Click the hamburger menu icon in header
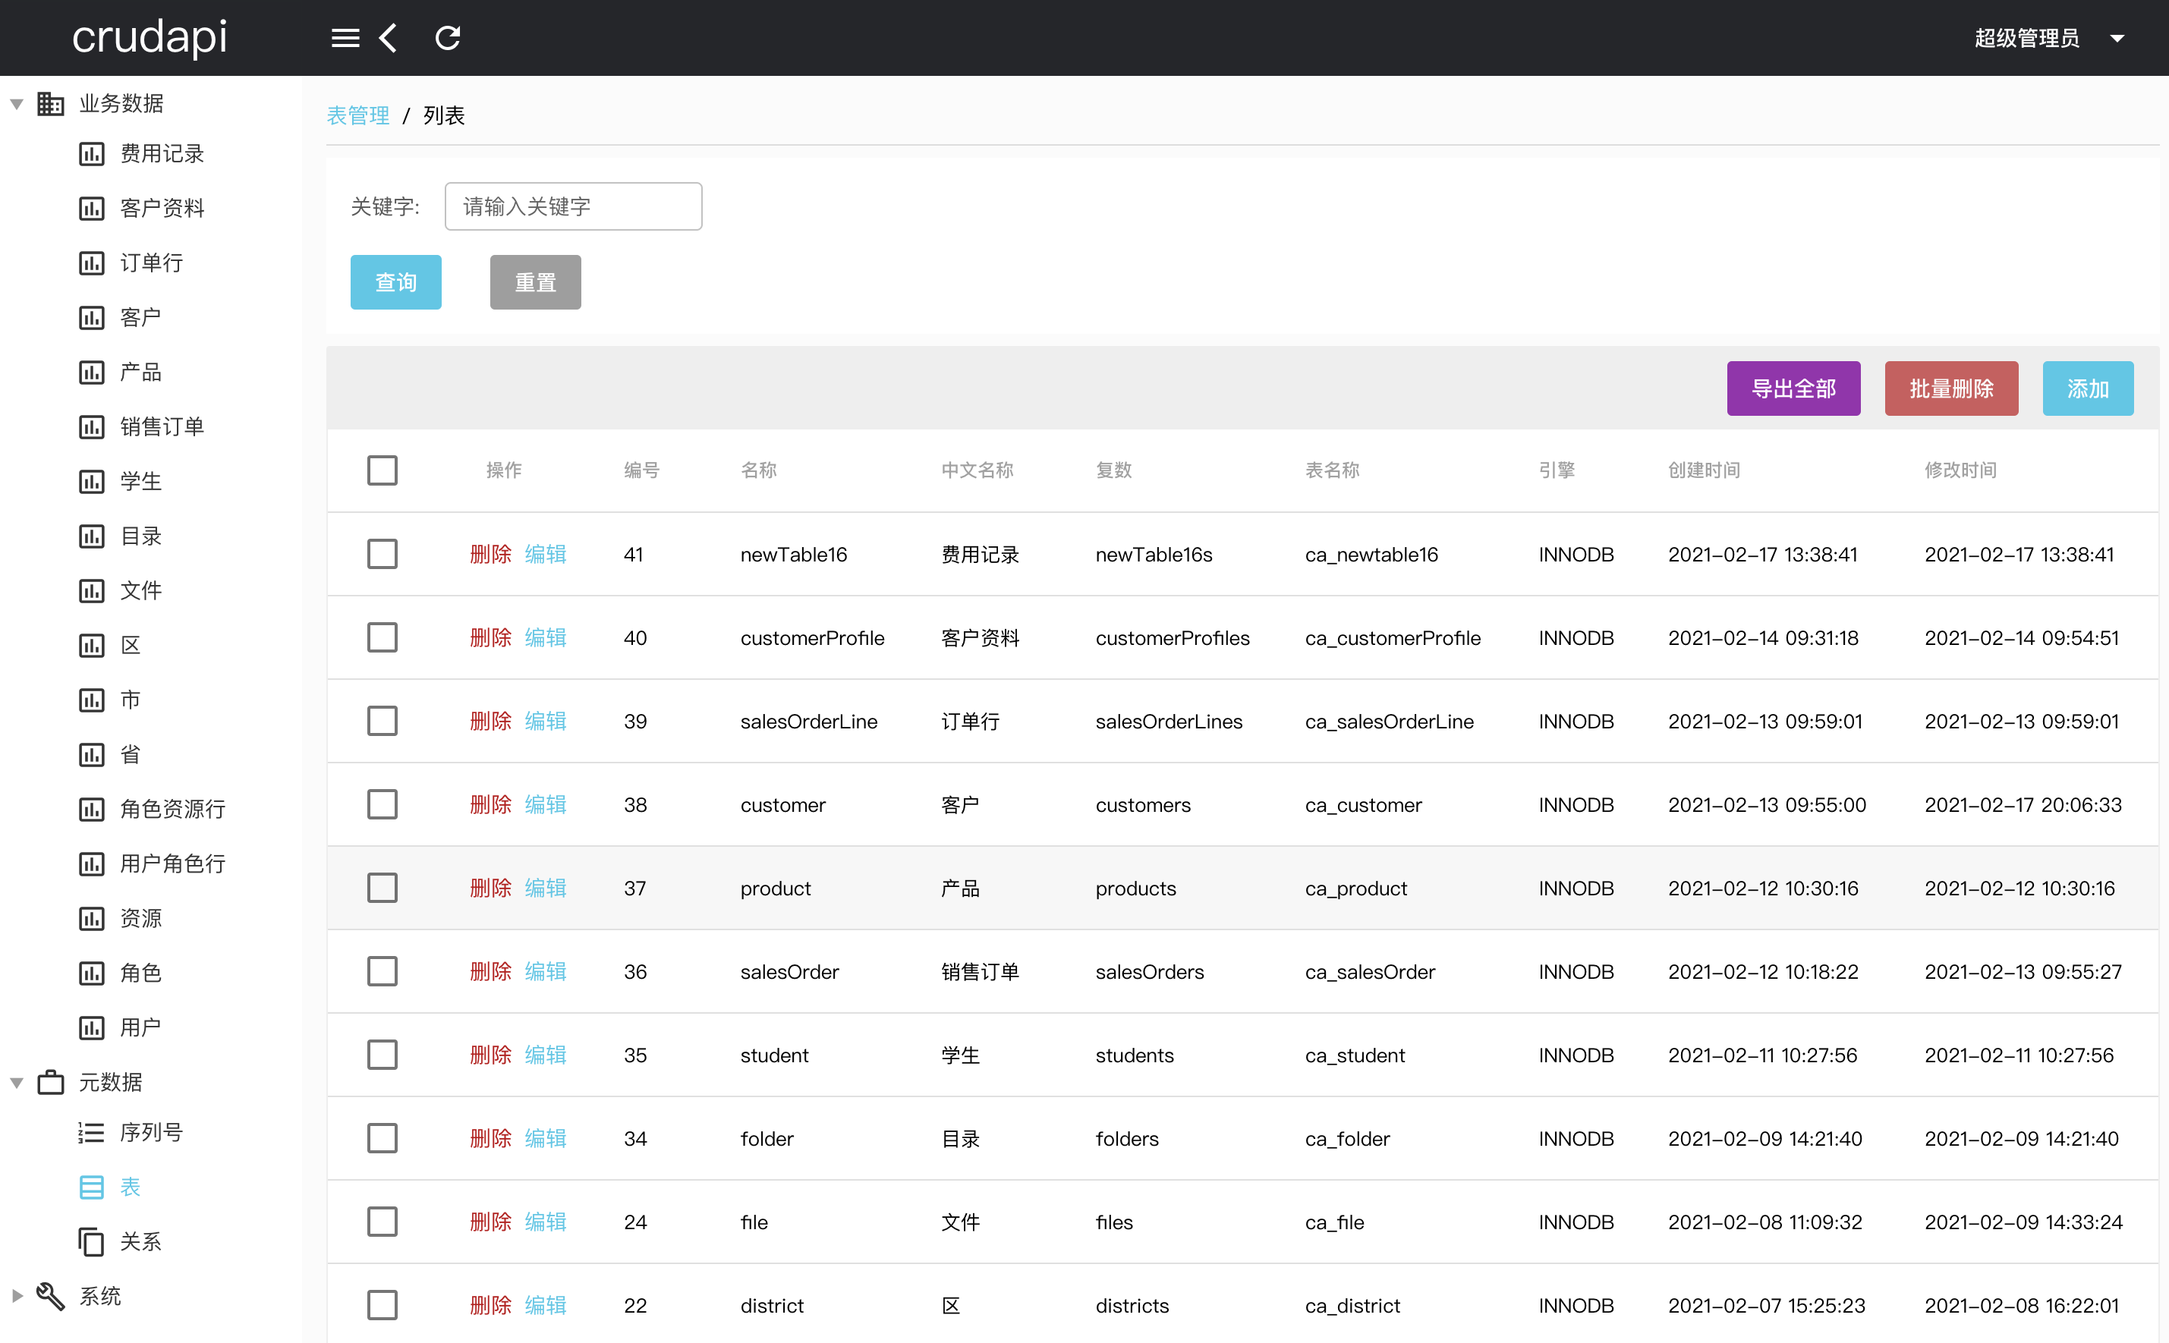This screenshot has height=1343, width=2169. 345,38
